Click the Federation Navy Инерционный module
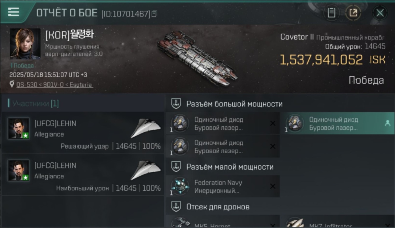This screenshot has width=395, height=228. [223, 186]
